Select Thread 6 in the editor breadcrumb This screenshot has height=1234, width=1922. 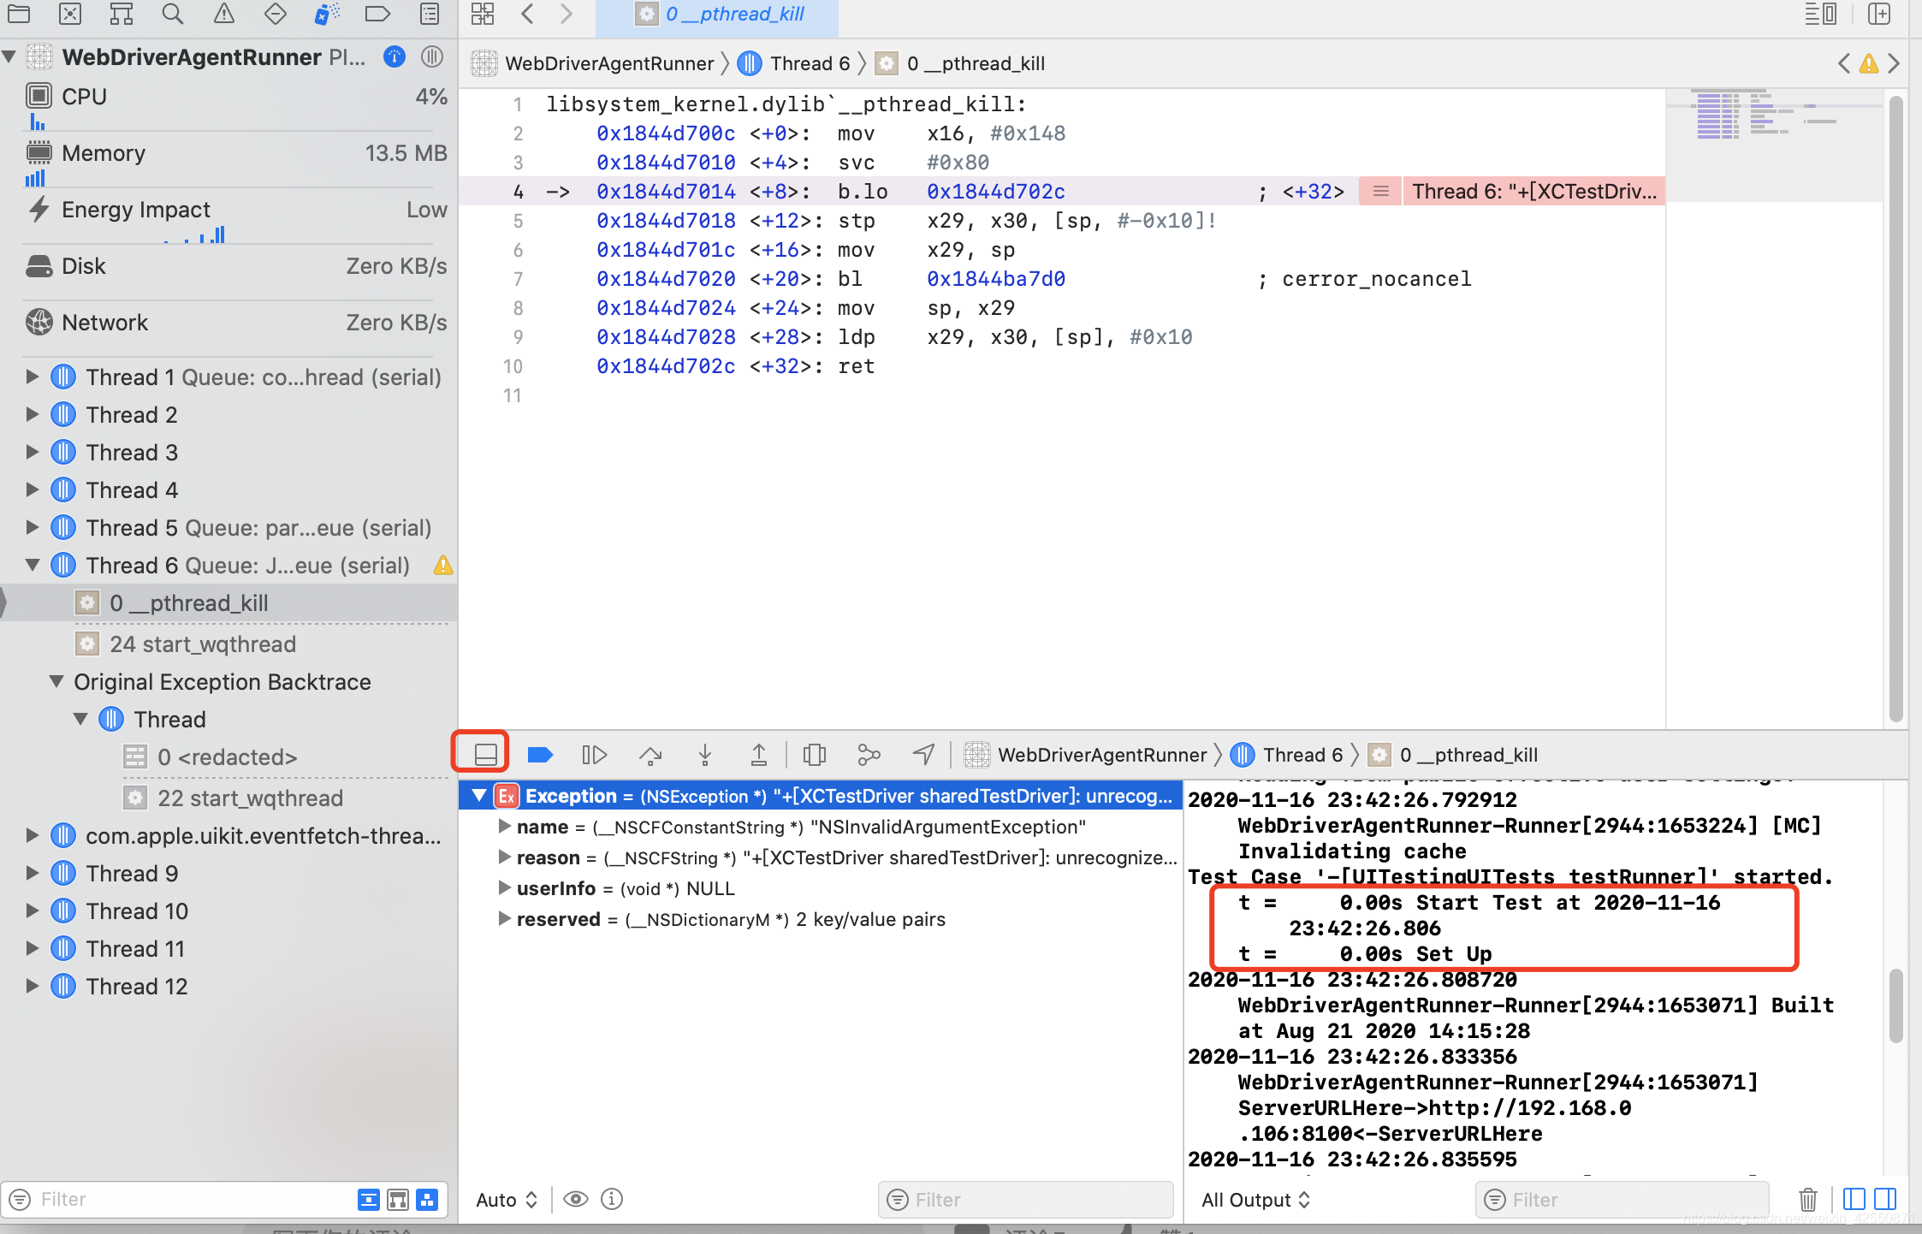[x=809, y=63]
